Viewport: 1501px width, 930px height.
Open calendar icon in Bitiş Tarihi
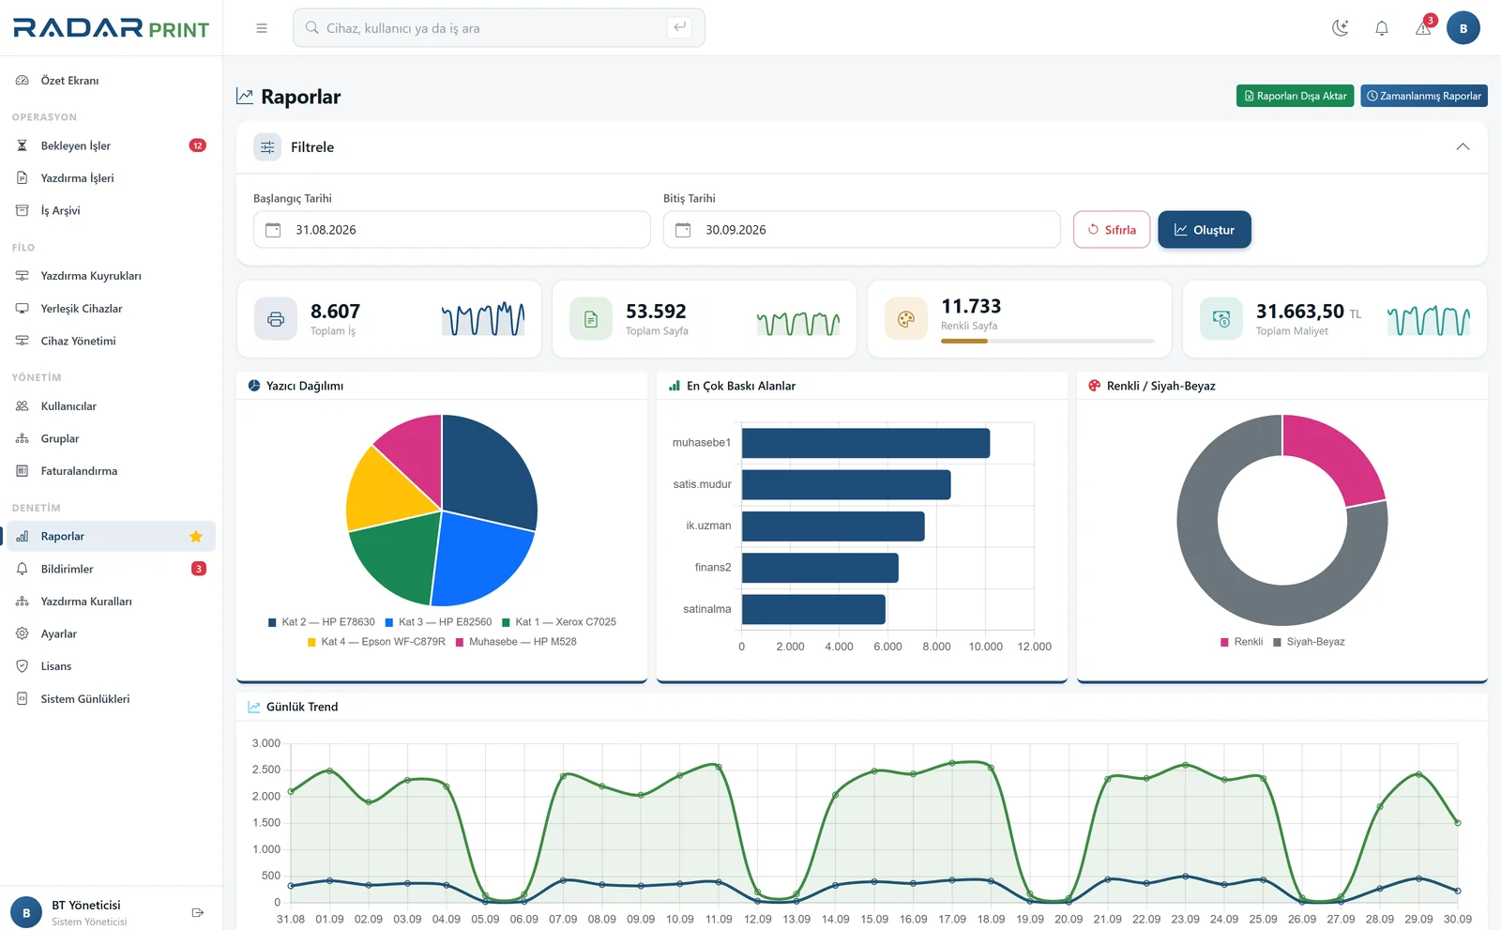point(683,230)
